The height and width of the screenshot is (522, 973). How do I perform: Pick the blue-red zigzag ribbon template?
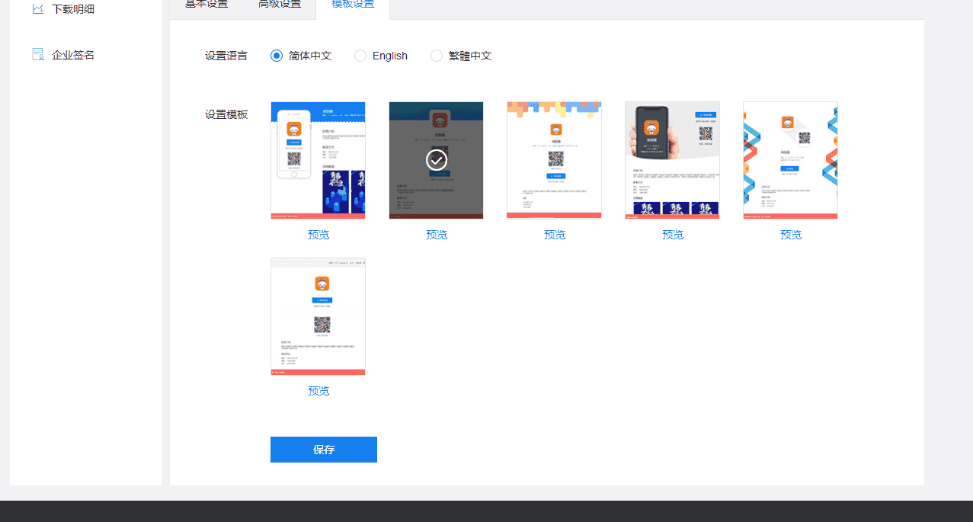(x=790, y=160)
